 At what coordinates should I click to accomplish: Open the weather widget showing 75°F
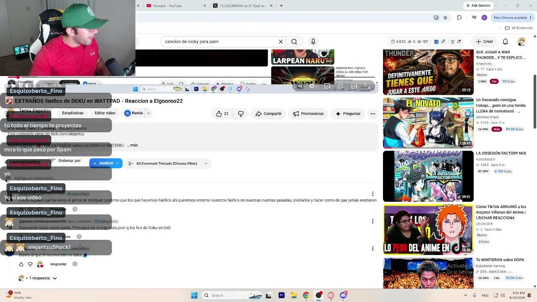pos(18,295)
